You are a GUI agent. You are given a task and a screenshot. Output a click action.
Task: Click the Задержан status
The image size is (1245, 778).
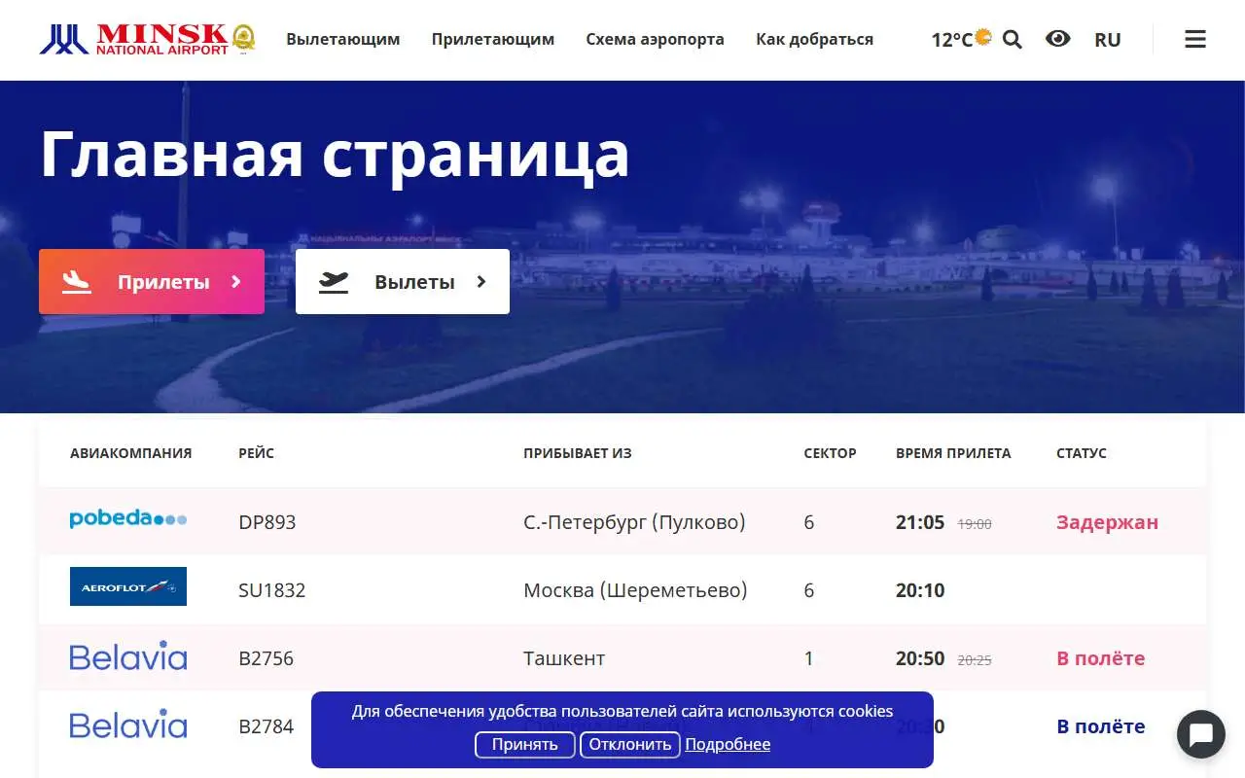(x=1107, y=522)
